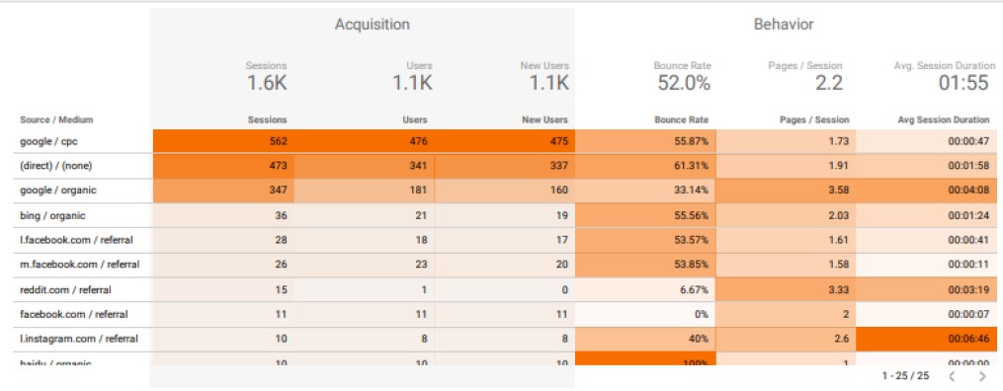Click the 1 - 25 / 25 pagination text
Image resolution: width=1003 pixels, height=391 pixels.
(905, 376)
